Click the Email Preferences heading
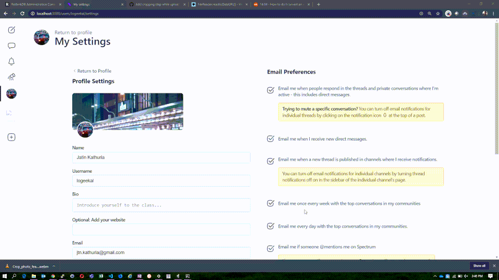The height and width of the screenshot is (280, 499). click(x=291, y=72)
